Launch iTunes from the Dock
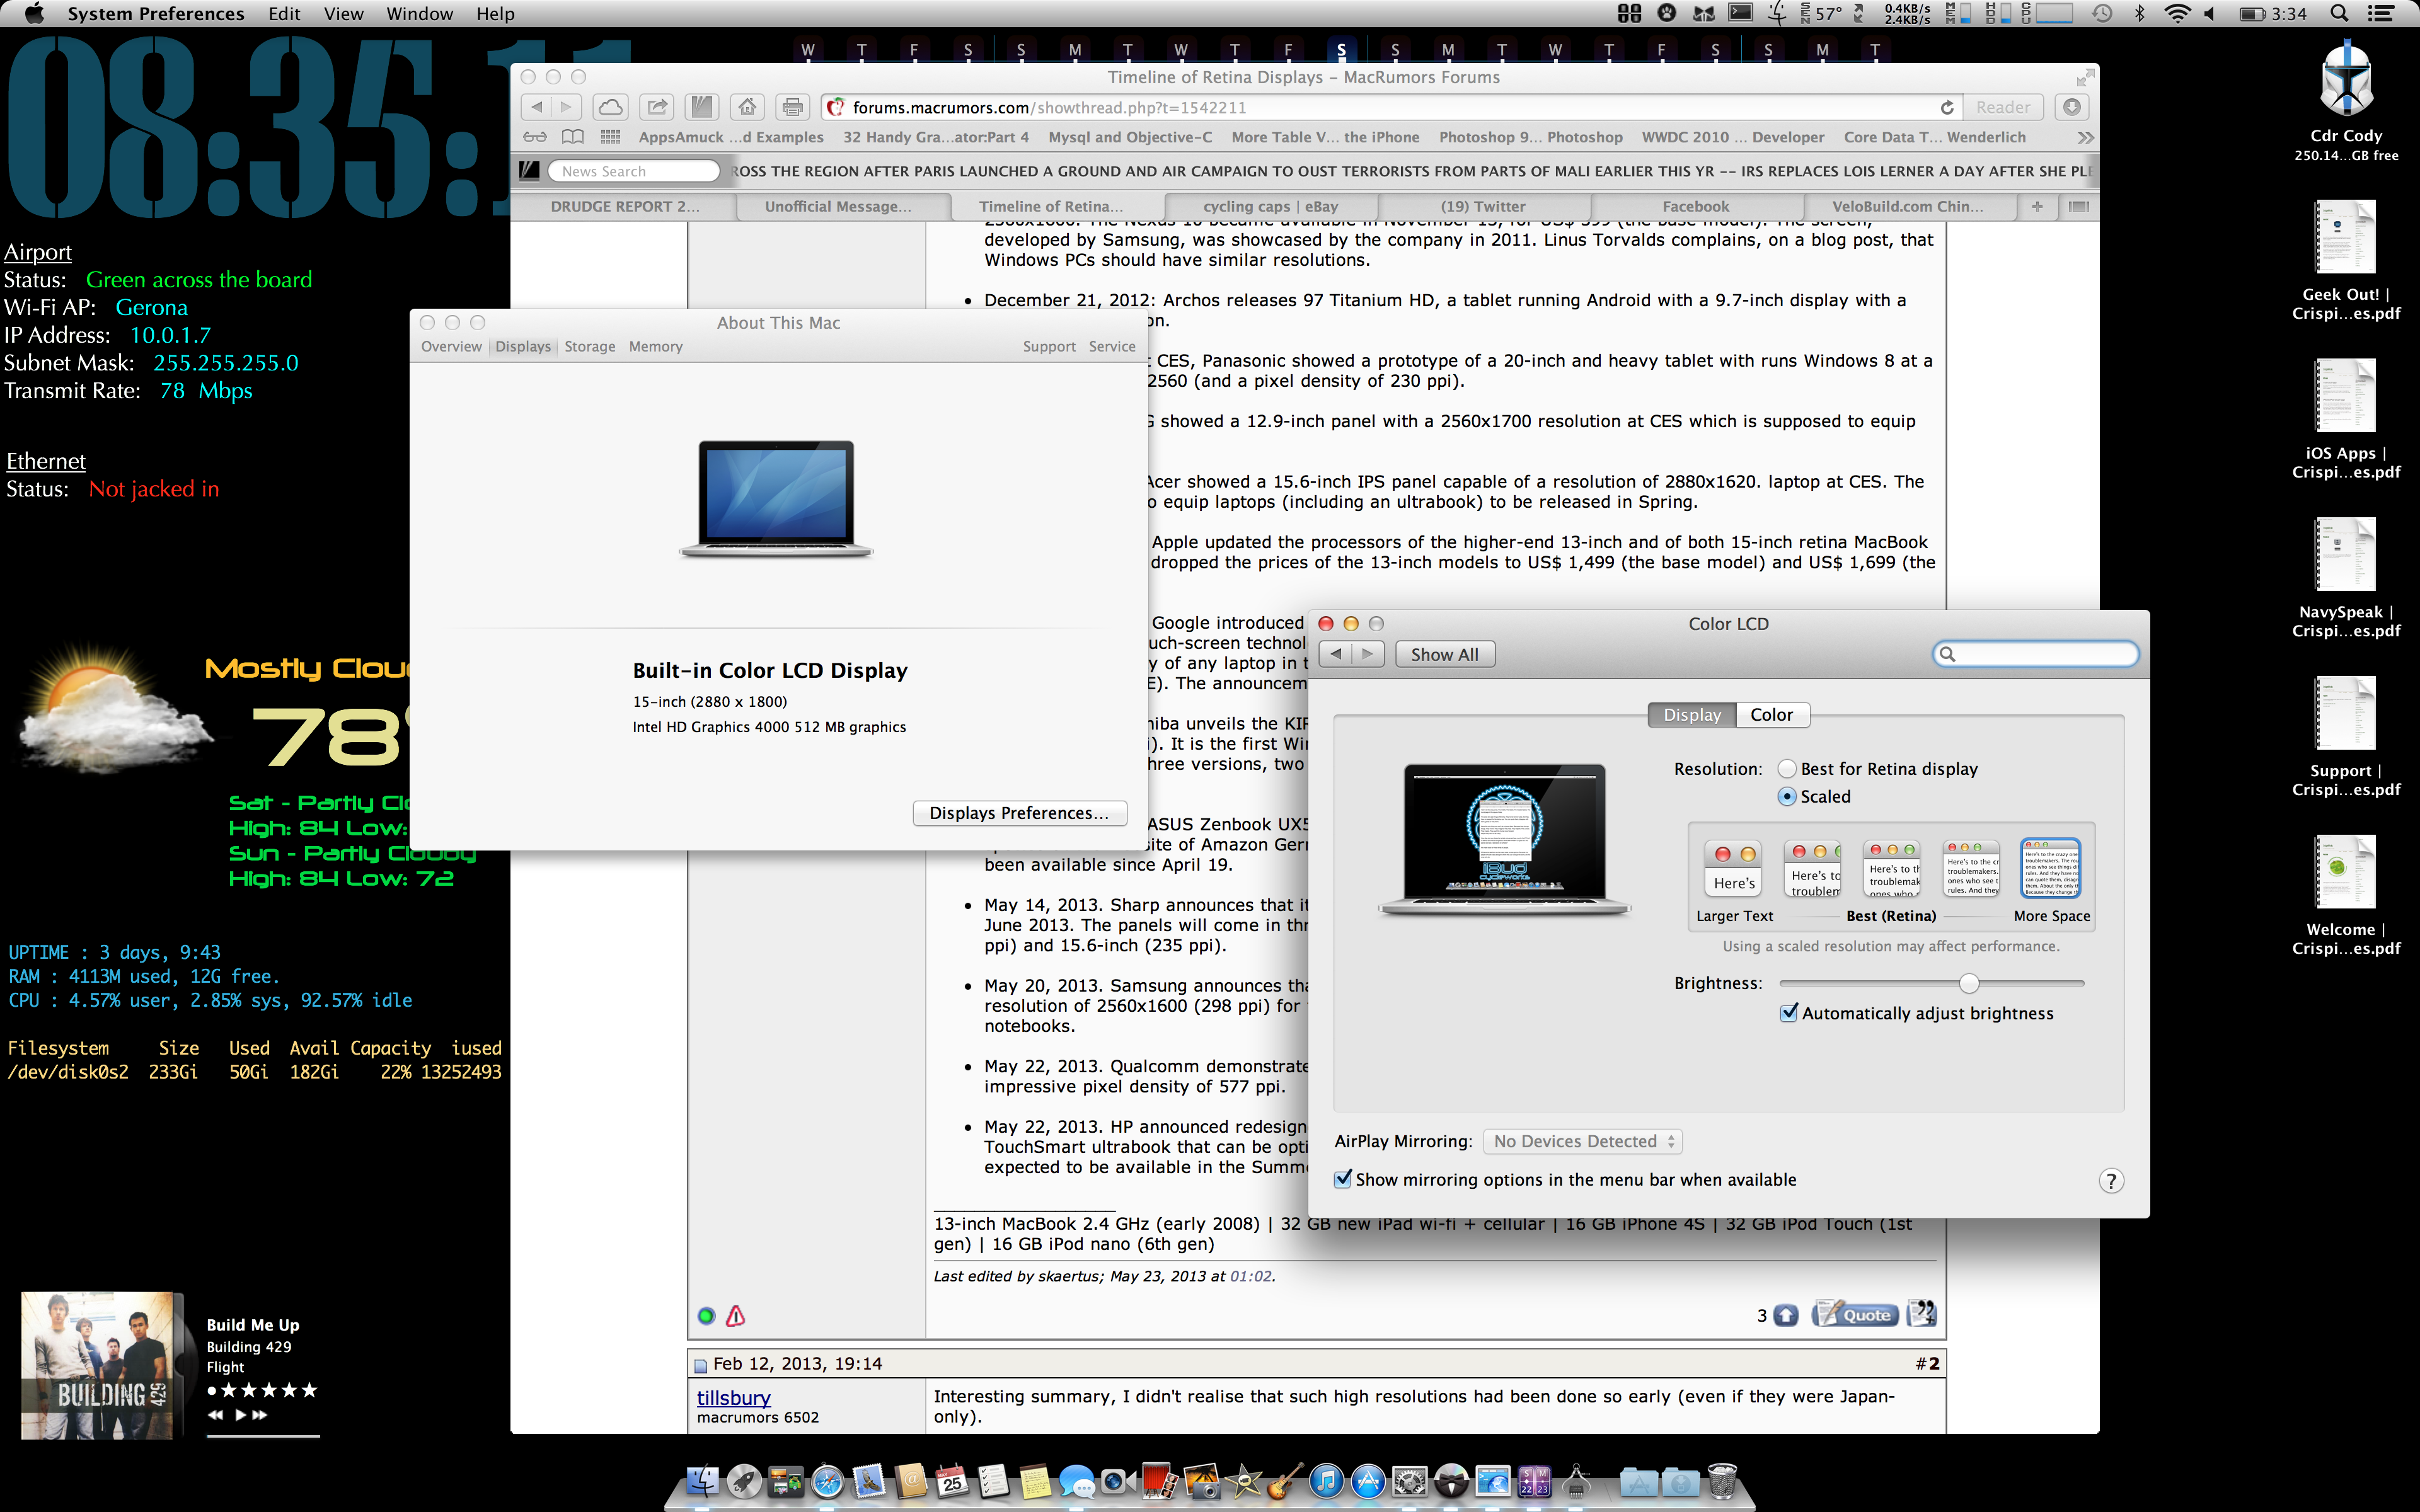2420x1512 pixels. [1326, 1481]
